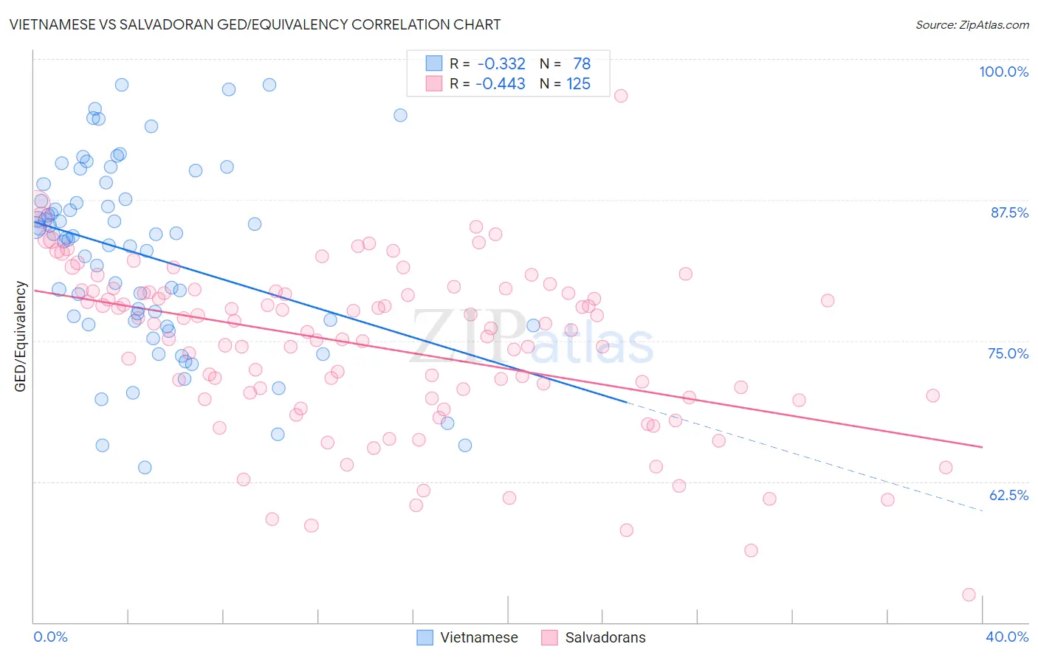Image resolution: width=1038 pixels, height=658 pixels.
Task: Click the blue Vietnamese legend swatch at bottom
Action: 425,637
